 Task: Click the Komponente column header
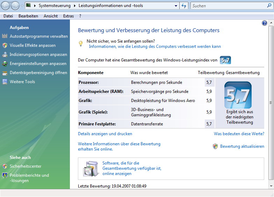point(91,73)
